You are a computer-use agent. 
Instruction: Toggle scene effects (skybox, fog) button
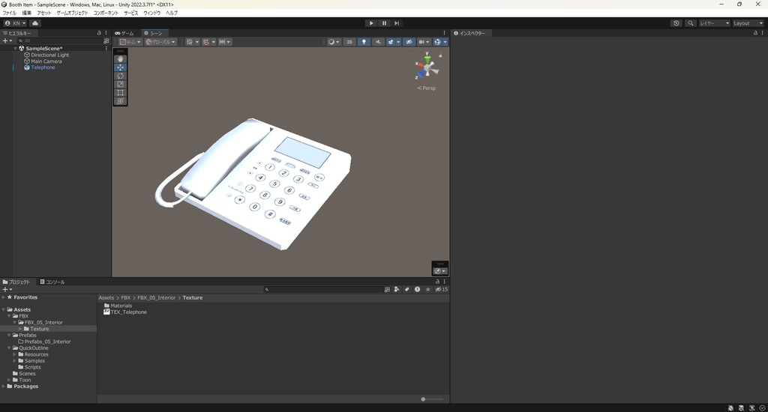(391, 42)
